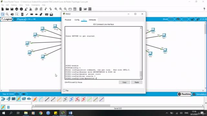The width and height of the screenshot is (207, 116).
Task: Click the Power Cycle Devices button
Action: 17,94
